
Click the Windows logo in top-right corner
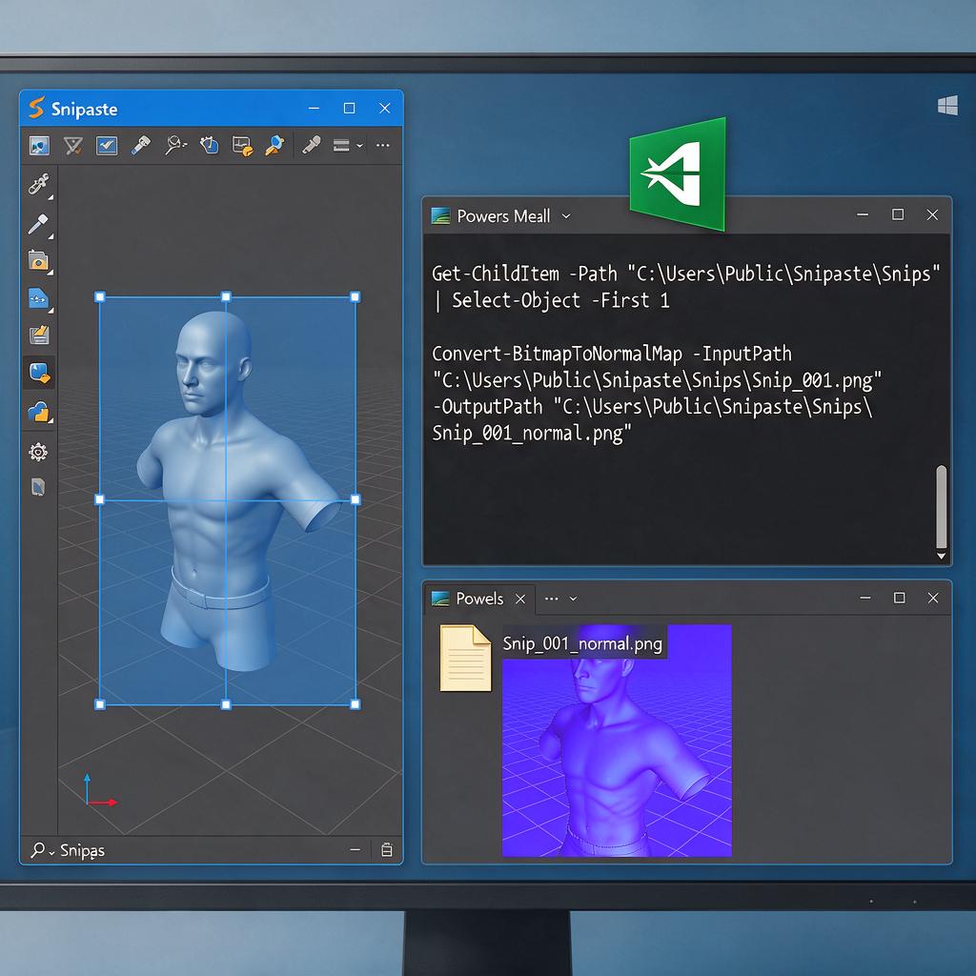tap(947, 106)
